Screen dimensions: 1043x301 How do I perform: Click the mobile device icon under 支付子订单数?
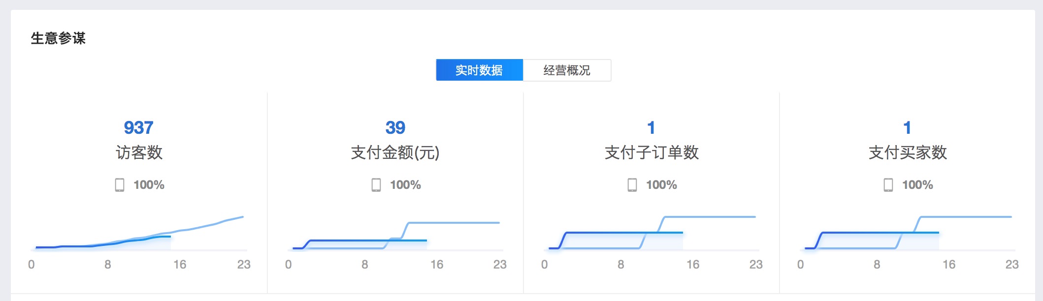pos(632,185)
